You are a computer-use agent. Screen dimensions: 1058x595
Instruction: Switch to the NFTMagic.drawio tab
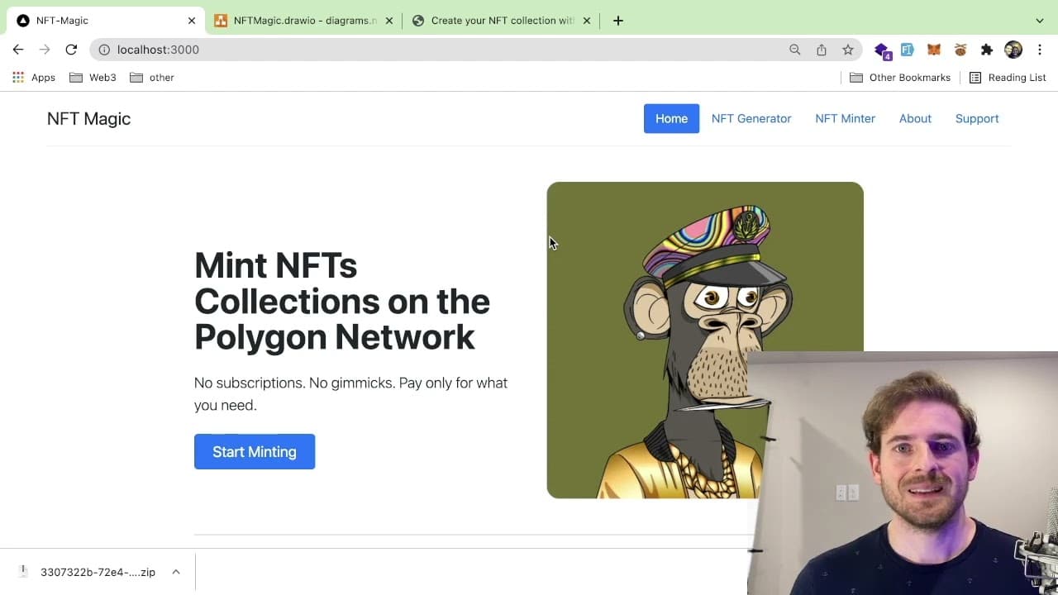pos(303,21)
